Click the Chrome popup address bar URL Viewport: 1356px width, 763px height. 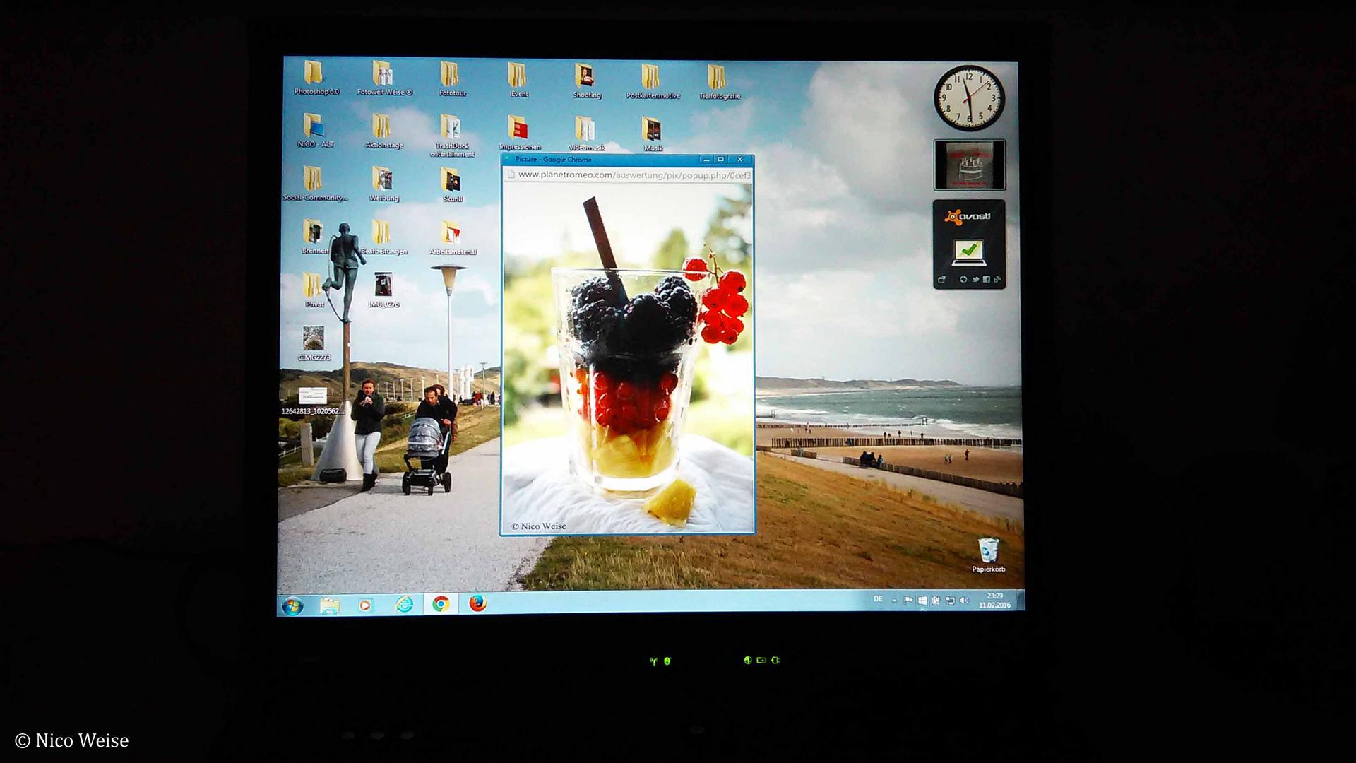click(634, 175)
